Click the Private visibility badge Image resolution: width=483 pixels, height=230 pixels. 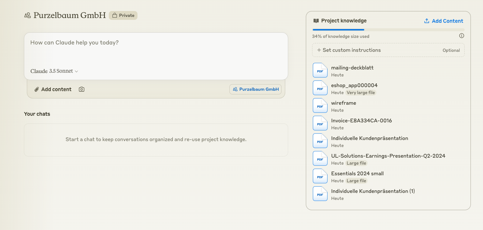(x=123, y=15)
